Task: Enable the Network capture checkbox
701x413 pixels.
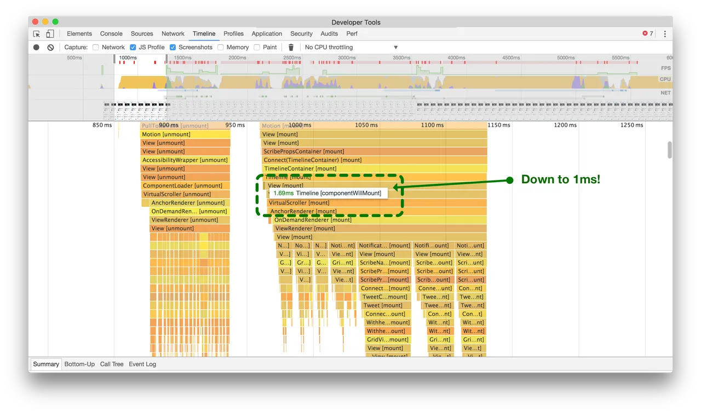Action: pyautogui.click(x=94, y=47)
